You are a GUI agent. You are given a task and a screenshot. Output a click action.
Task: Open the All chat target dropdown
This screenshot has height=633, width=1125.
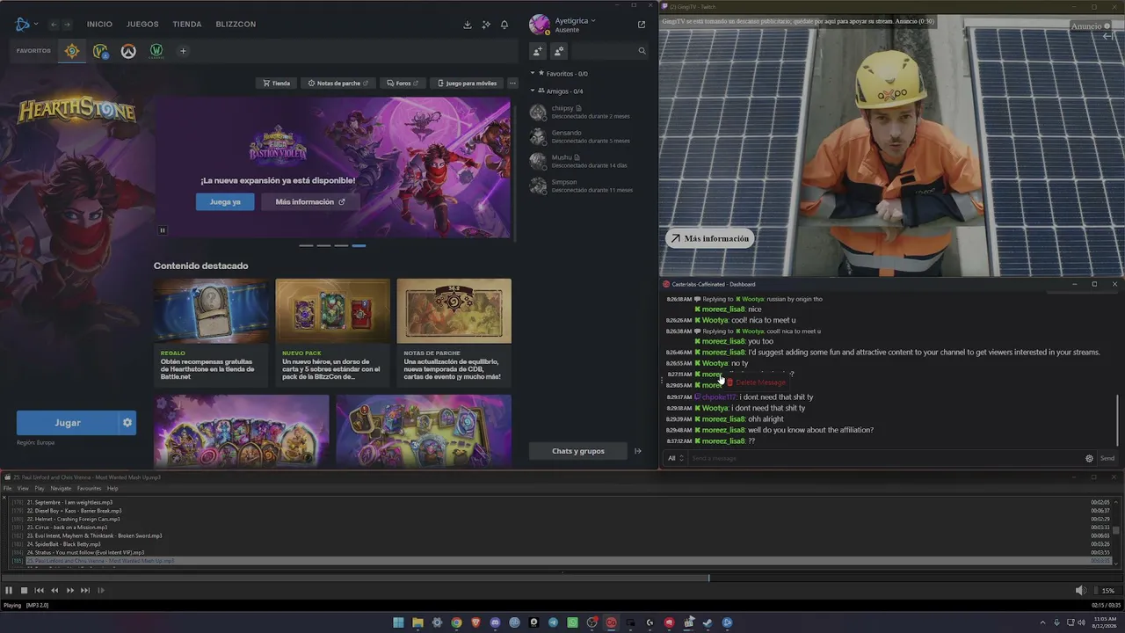coord(675,458)
